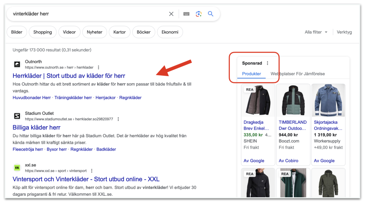
Task: View the blue Skjortajacka product image
Action: click(x=328, y=100)
